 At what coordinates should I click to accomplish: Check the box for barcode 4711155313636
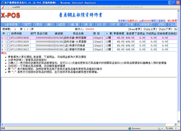pyautogui.click(x=8, y=38)
